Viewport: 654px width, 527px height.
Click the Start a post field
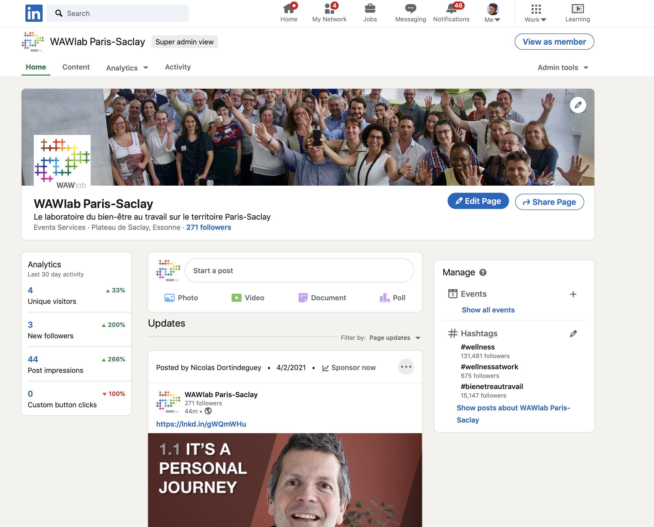pyautogui.click(x=299, y=271)
